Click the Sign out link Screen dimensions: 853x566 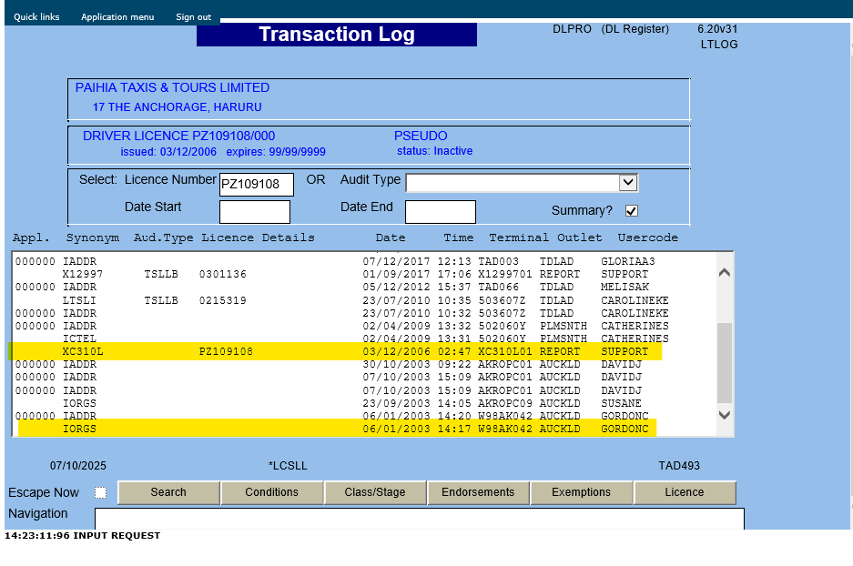tap(193, 17)
